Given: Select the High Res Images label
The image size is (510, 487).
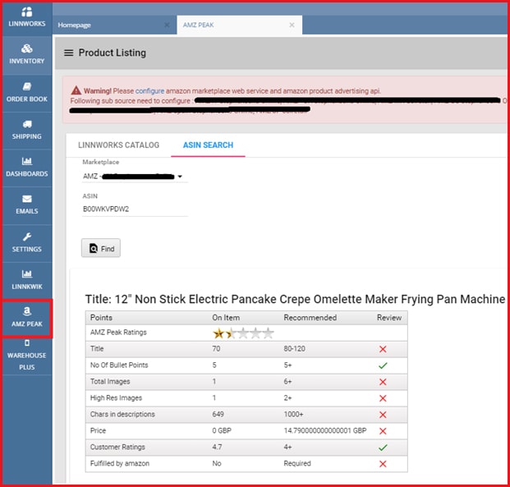Looking at the screenshot, I should 116,397.
